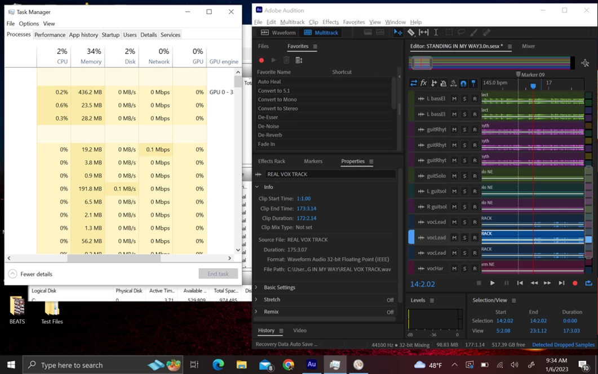Mute the vocHar track
598x374 pixels.
pyautogui.click(x=454, y=268)
